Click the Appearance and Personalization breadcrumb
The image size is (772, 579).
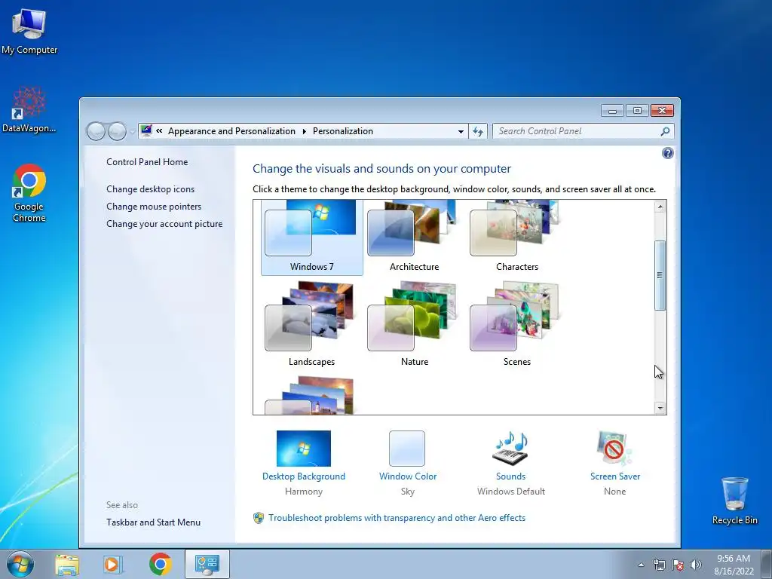(231, 131)
